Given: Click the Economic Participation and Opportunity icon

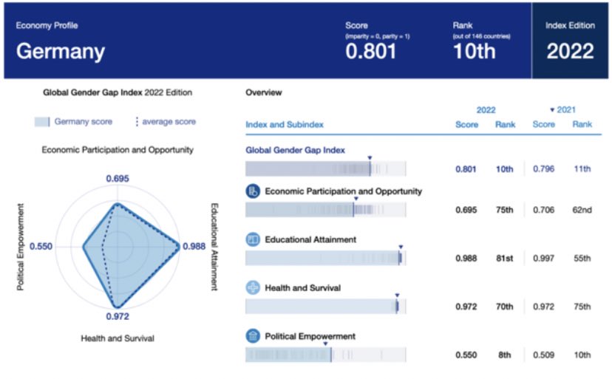Looking at the screenshot, I should pyautogui.click(x=253, y=191).
